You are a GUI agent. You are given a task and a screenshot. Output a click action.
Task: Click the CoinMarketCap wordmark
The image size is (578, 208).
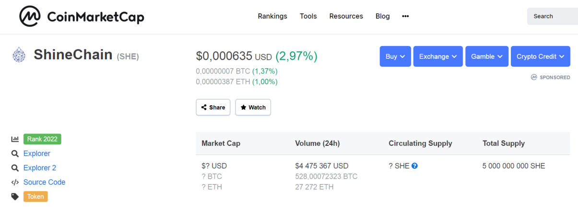(95, 17)
